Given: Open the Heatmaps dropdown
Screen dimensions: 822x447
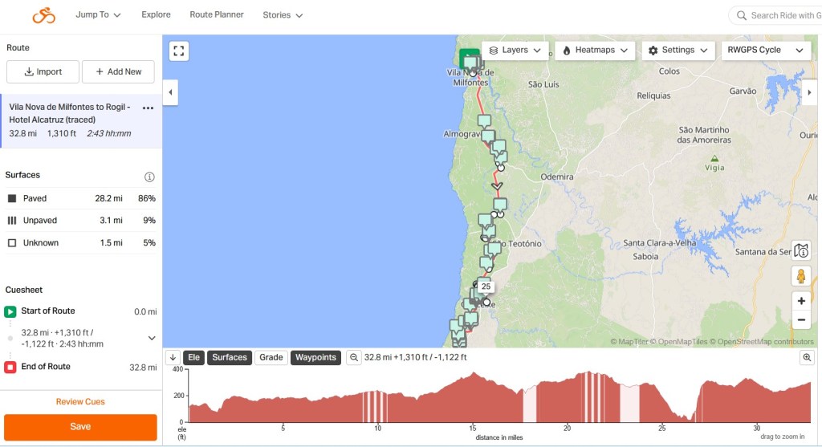Looking at the screenshot, I should (595, 51).
